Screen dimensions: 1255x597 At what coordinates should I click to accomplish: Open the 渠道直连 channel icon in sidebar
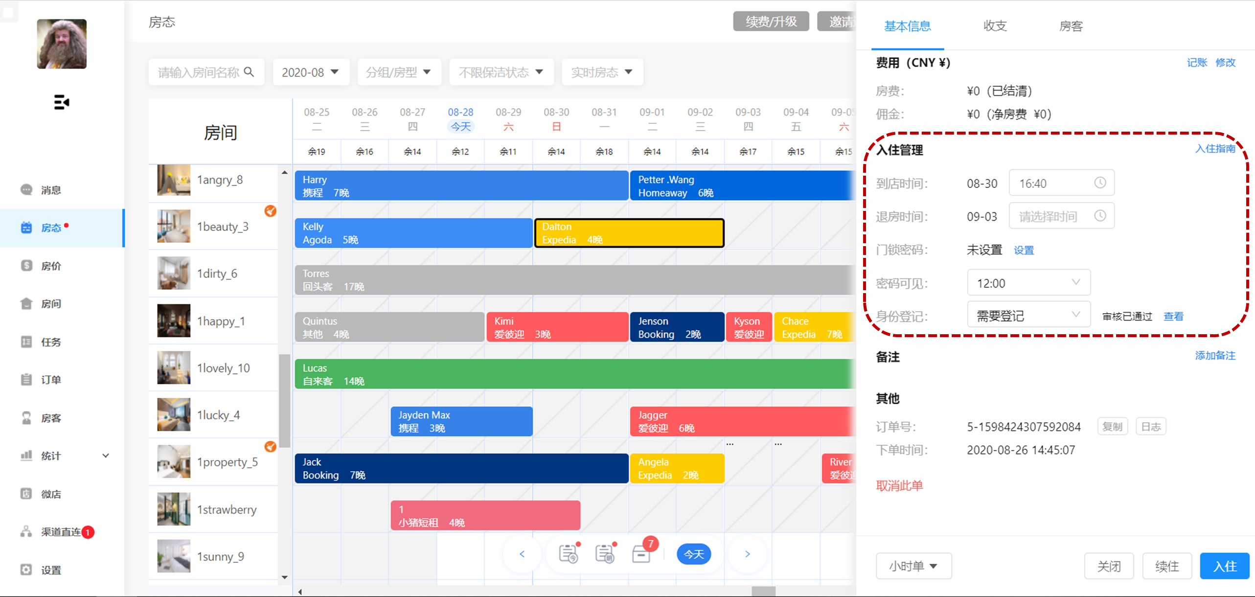point(26,532)
